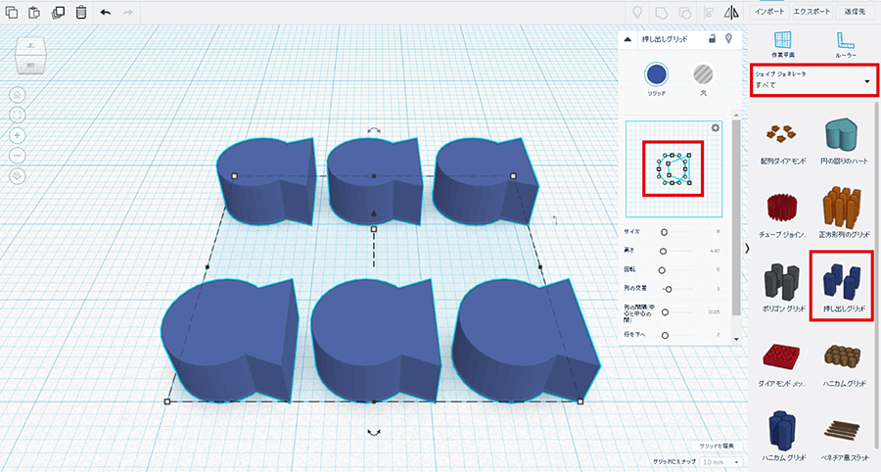Click the エクスポート button
Screen dimensions: 881x472
pos(811,12)
